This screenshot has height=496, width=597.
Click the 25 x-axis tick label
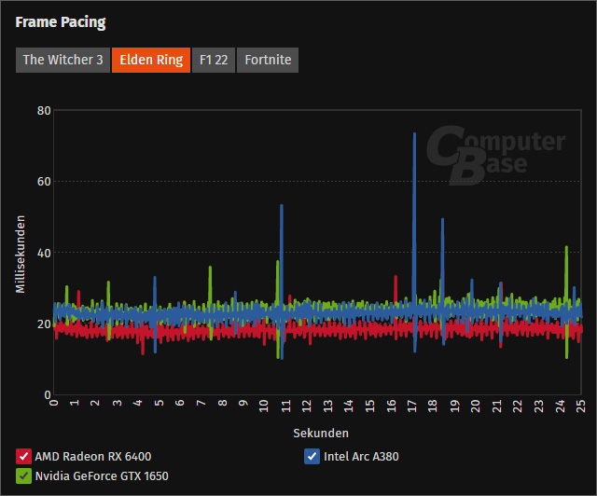point(581,406)
